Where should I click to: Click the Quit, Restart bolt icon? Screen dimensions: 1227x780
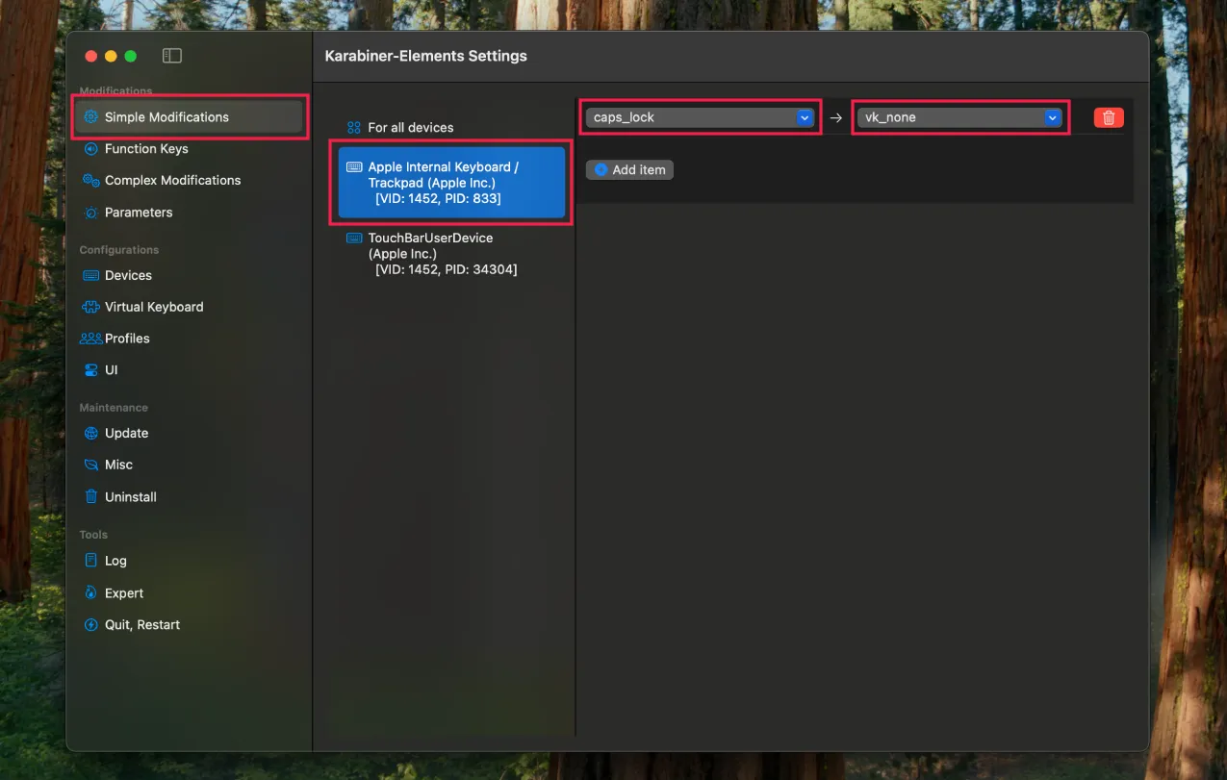[91, 625]
